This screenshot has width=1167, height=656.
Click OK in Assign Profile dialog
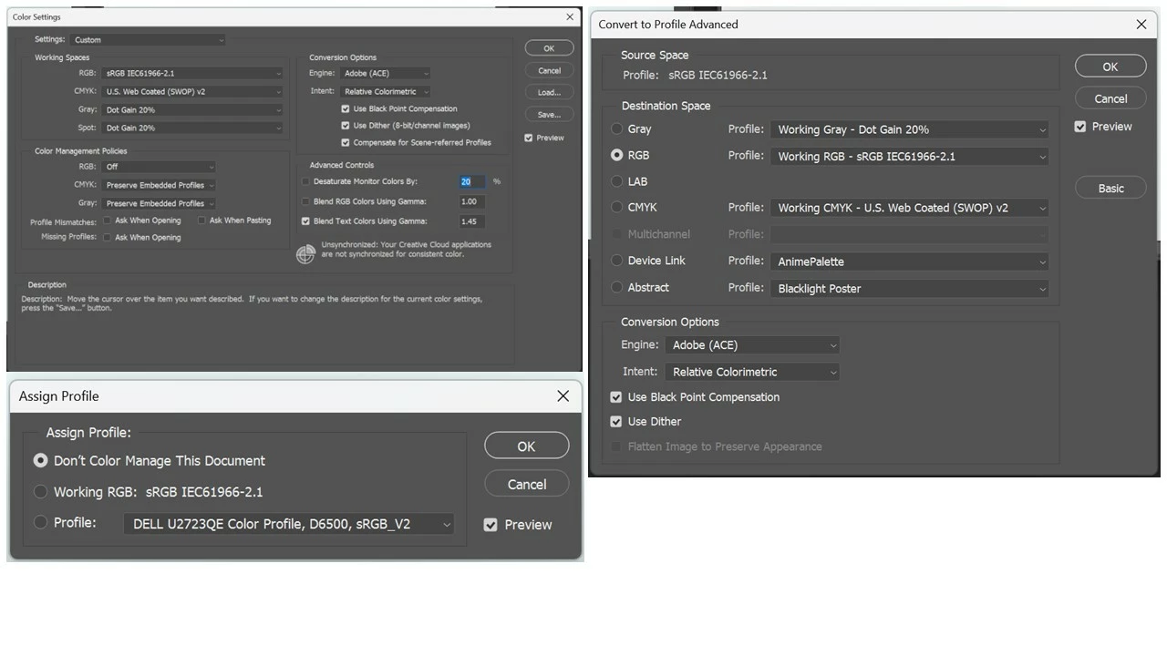point(526,446)
